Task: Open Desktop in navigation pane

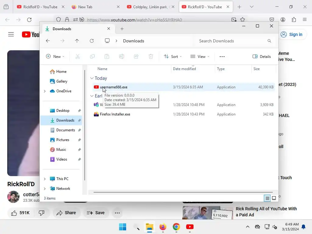Action: (63, 111)
